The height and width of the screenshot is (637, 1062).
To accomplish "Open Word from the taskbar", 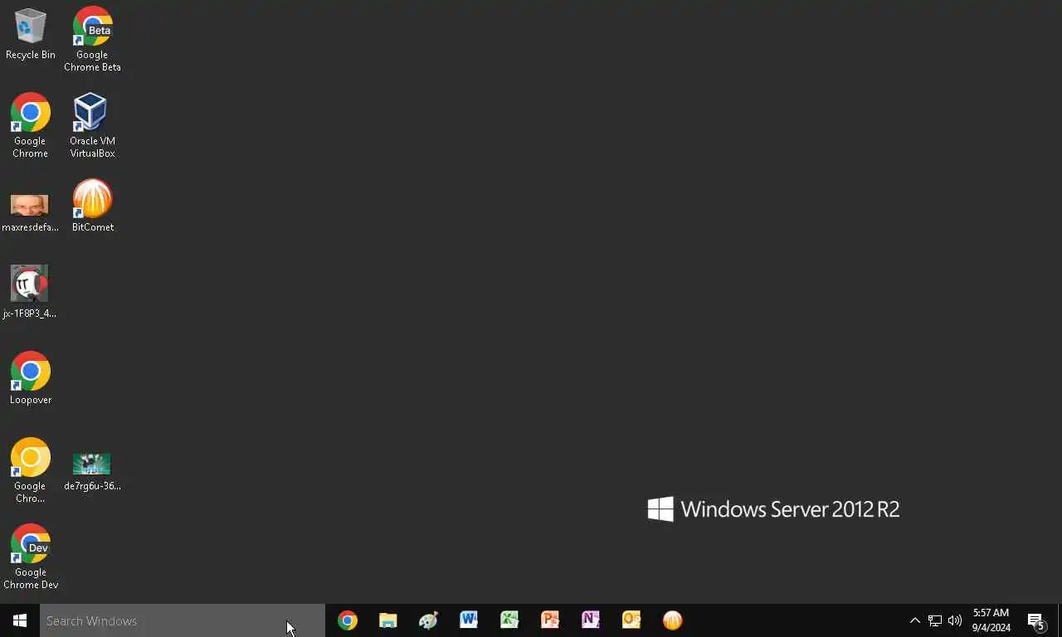I will [469, 620].
